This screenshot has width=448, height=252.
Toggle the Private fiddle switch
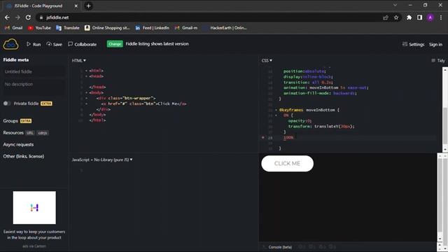click(7, 104)
